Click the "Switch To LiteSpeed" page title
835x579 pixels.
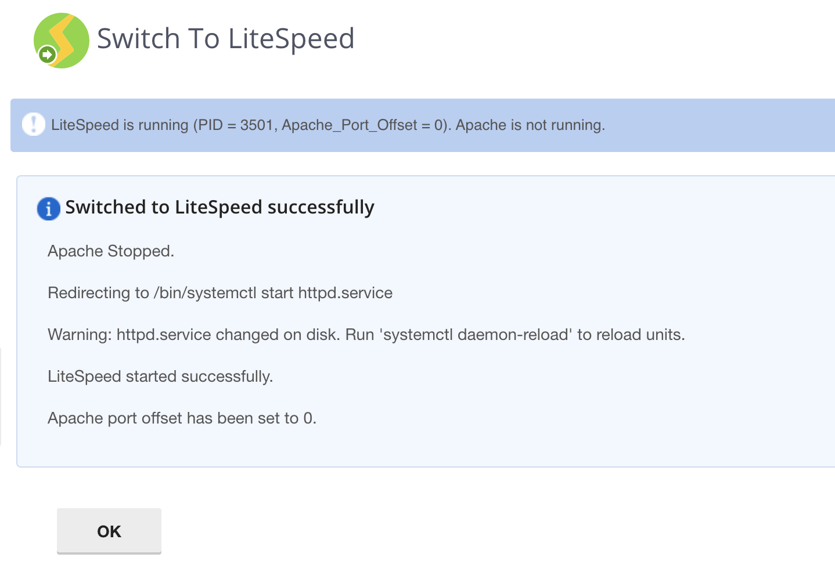225,39
